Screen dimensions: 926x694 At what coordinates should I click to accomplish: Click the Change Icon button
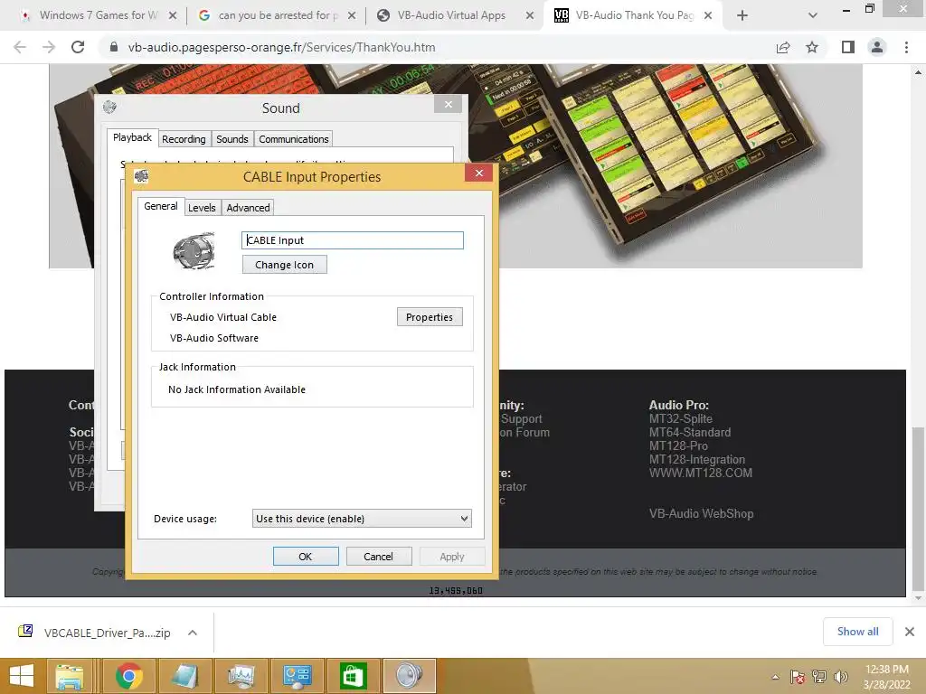[284, 265]
